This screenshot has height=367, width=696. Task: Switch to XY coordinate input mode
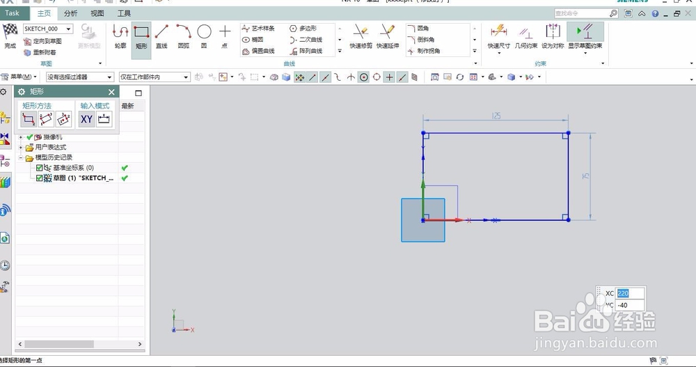[86, 119]
